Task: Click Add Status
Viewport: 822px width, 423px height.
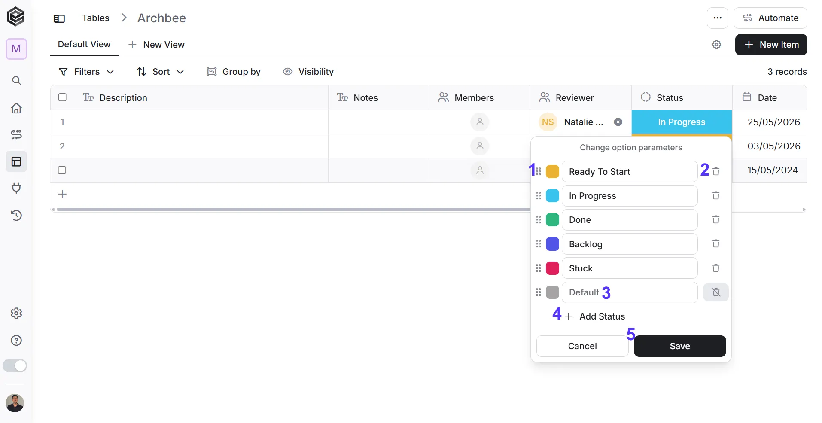Action: pyautogui.click(x=595, y=316)
